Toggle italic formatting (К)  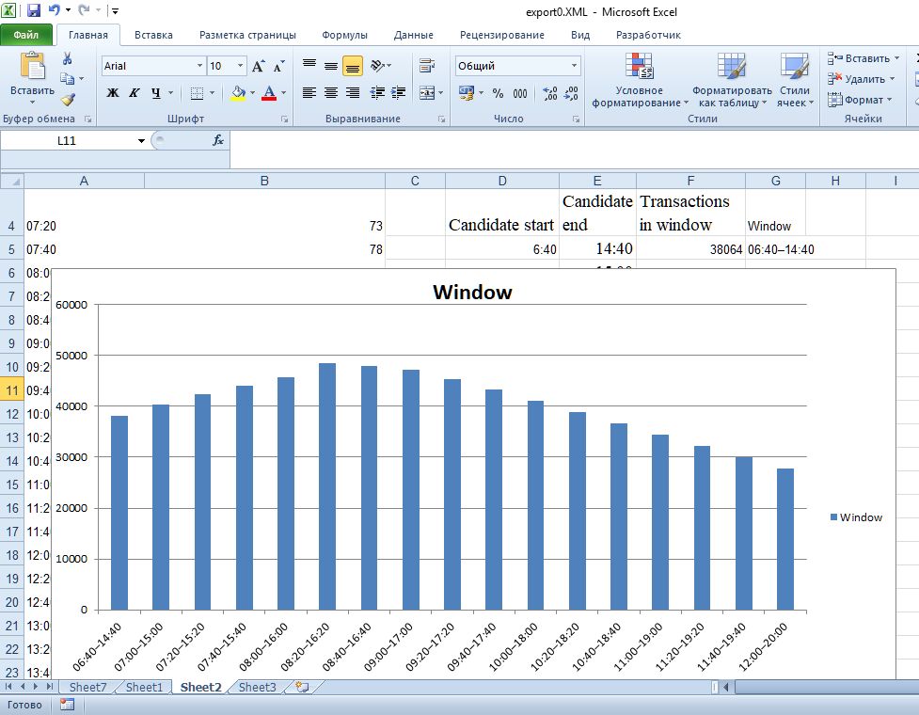click(x=135, y=92)
